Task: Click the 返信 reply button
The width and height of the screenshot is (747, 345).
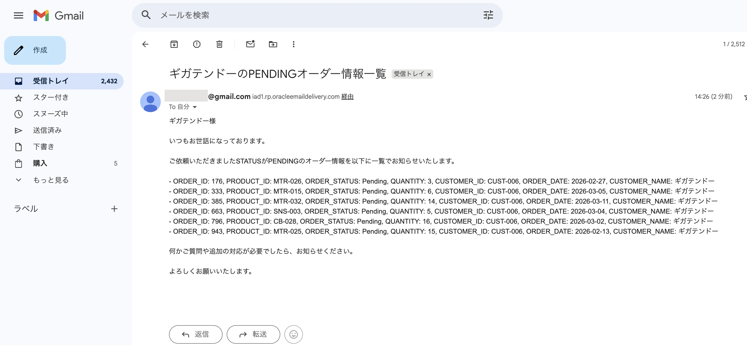Action: click(196, 334)
